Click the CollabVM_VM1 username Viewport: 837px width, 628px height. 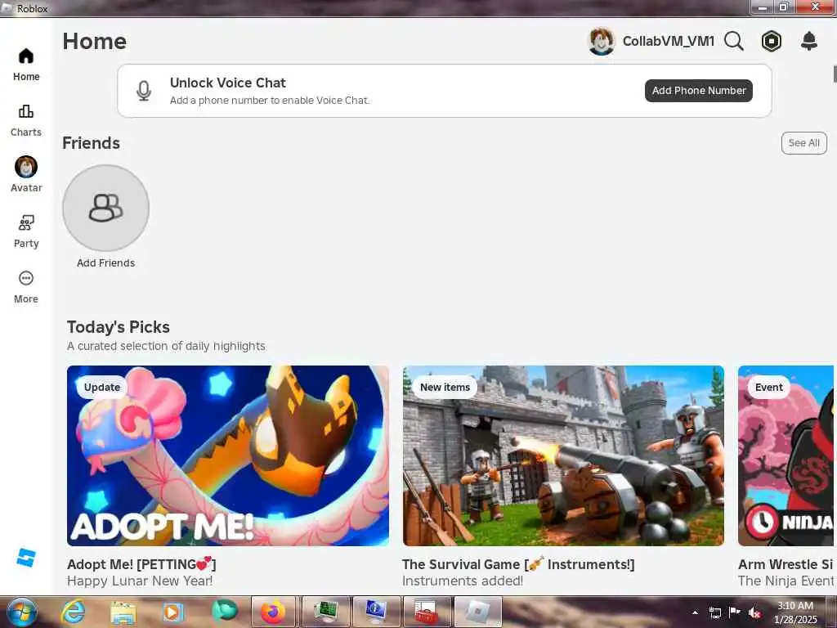tap(669, 41)
